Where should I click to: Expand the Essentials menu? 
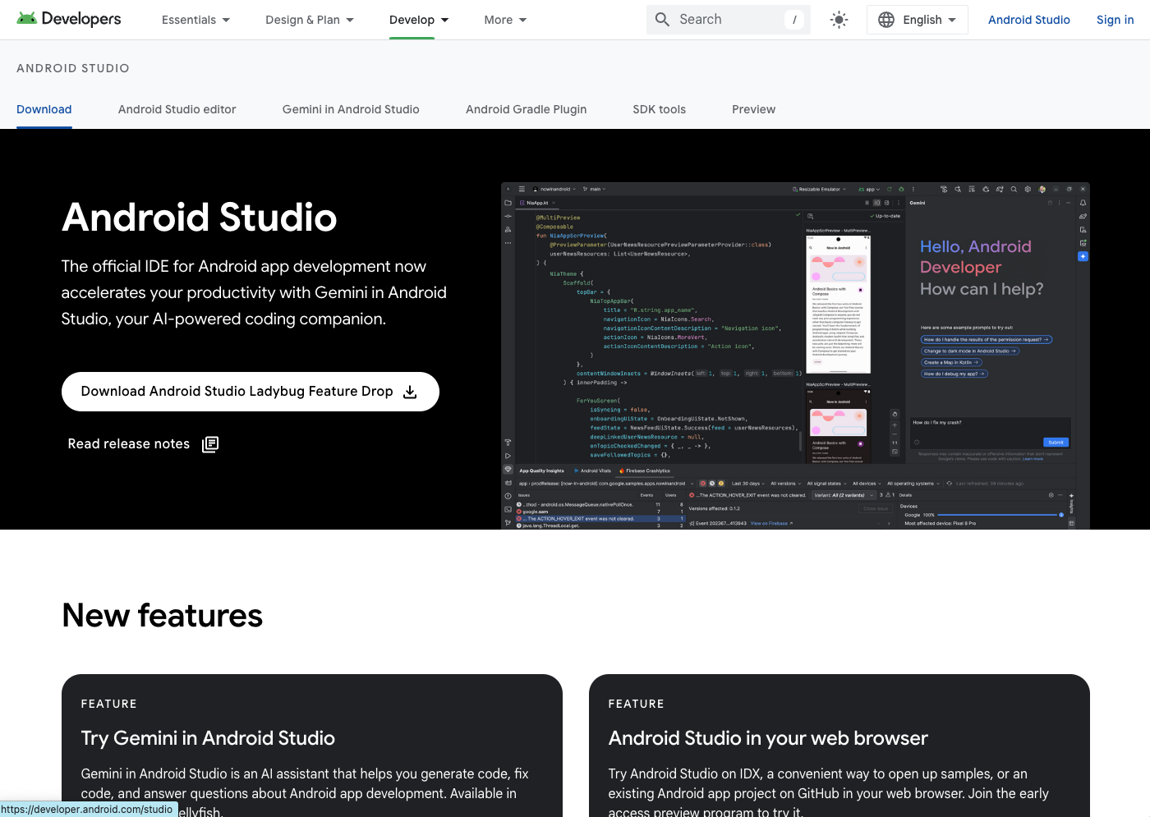click(x=195, y=20)
